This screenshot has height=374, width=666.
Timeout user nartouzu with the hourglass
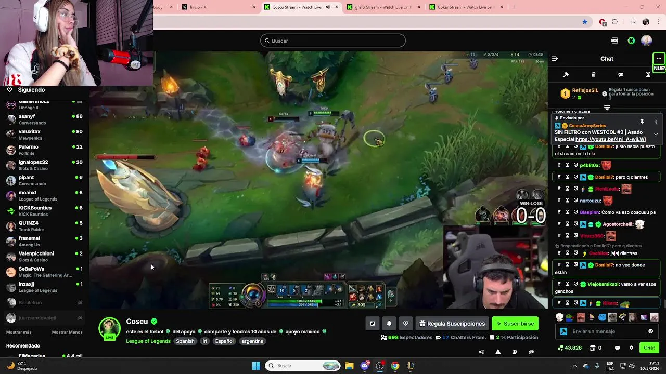point(567,201)
